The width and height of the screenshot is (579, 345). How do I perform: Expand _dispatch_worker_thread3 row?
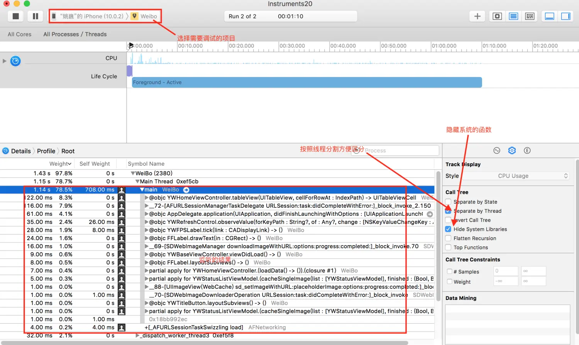pyautogui.click(x=137, y=335)
